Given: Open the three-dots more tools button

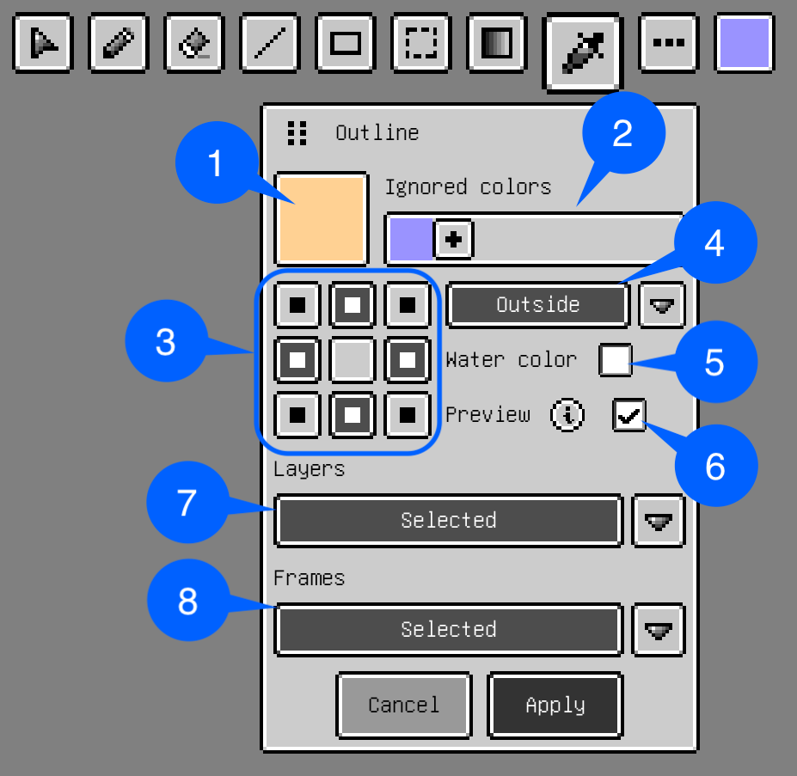Looking at the screenshot, I should pos(669,42).
